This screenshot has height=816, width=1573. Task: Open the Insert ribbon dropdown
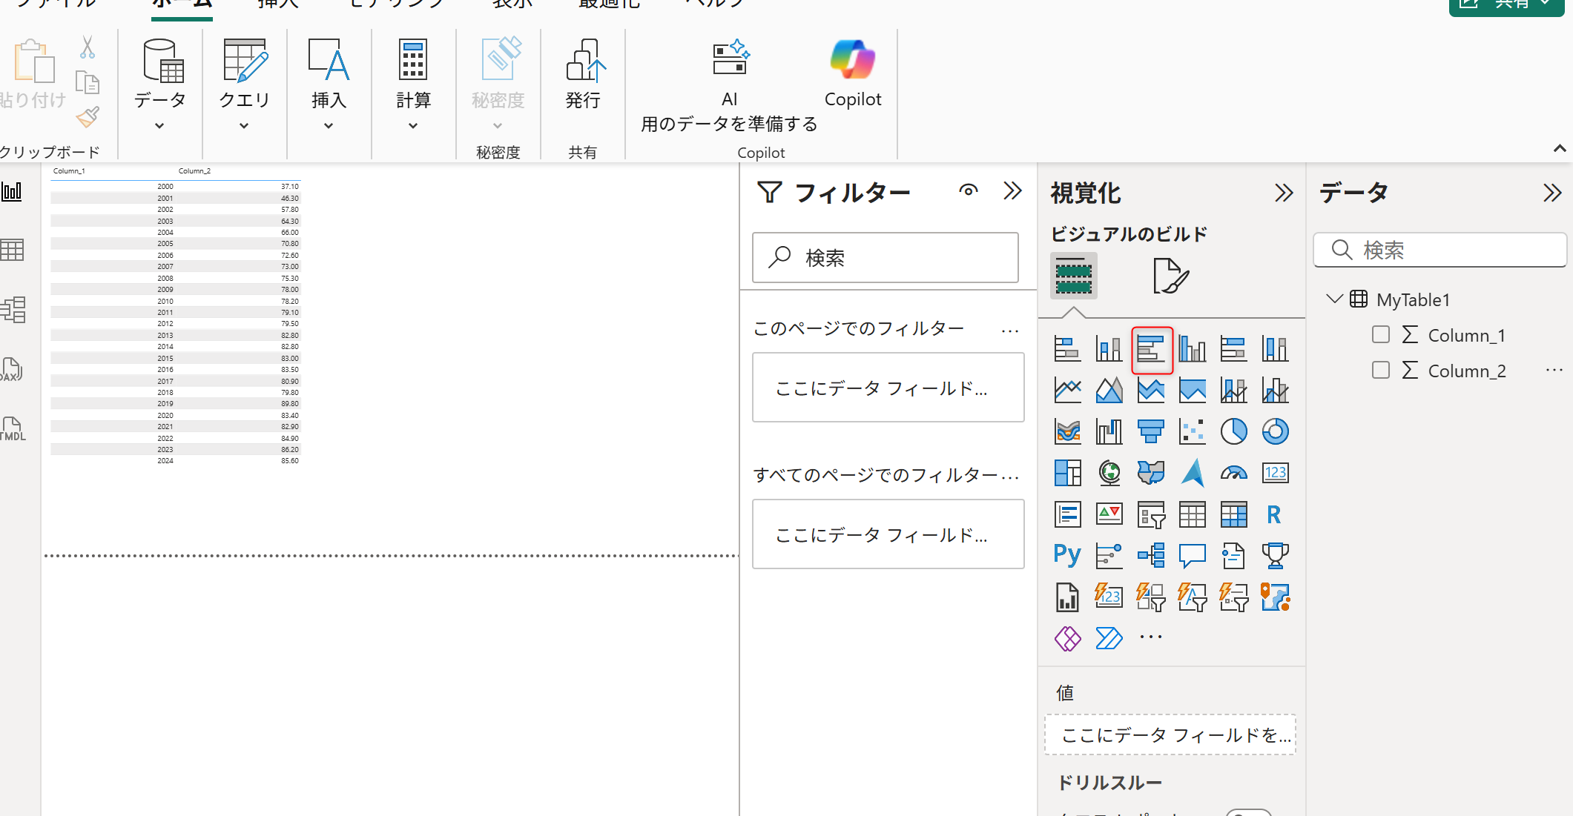point(329,84)
